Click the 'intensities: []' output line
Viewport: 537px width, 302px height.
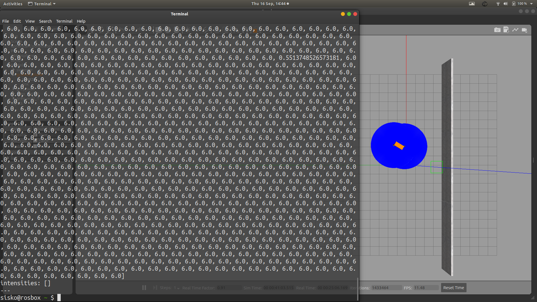pyautogui.click(x=25, y=283)
